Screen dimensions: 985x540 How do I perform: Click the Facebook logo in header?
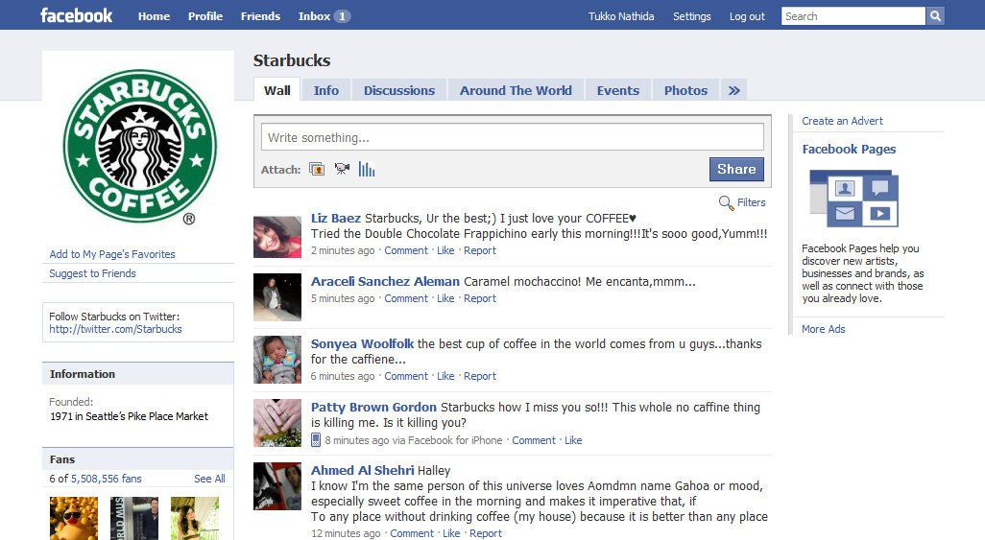[x=76, y=15]
